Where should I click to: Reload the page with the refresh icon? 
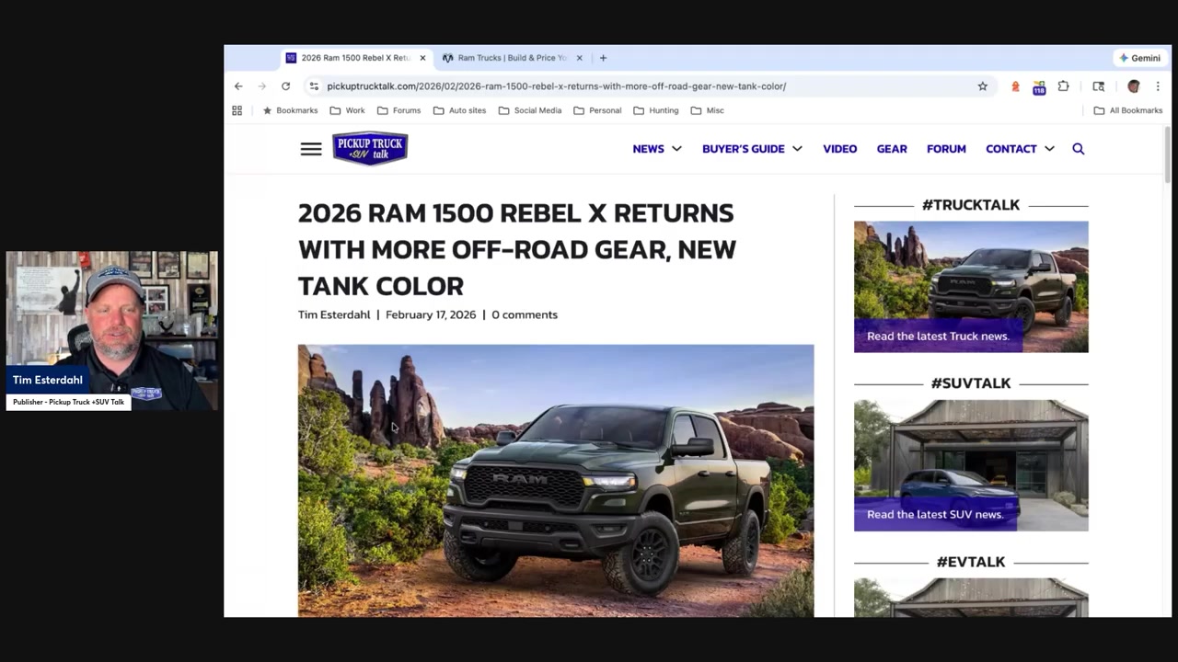(285, 86)
